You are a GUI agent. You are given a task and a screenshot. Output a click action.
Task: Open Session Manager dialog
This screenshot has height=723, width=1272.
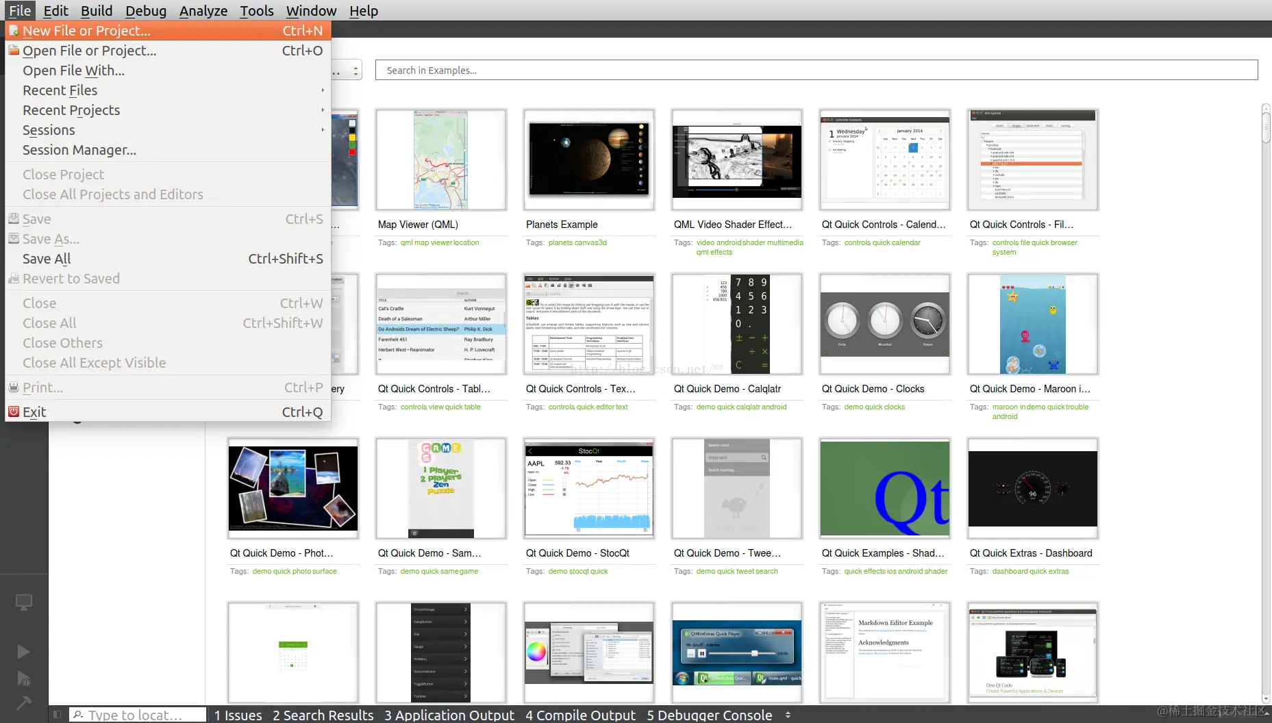click(x=168, y=150)
